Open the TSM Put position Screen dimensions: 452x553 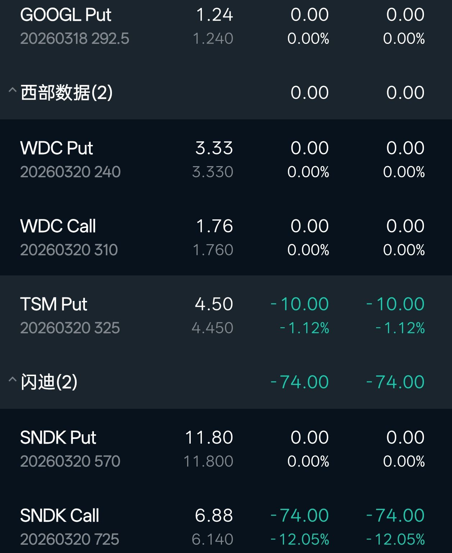point(54,304)
